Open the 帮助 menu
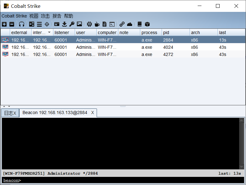Screen dimensions: 246x185 pyautogui.click(x=68, y=16)
